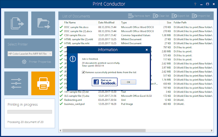Click Remove item toolbar button
Image resolution: width=218 pixels, height=137 pixels.
(139, 16)
